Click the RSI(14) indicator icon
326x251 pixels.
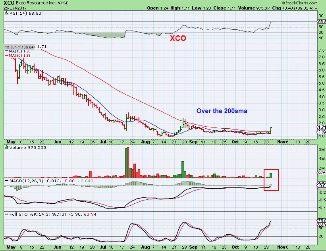[x=6, y=14]
